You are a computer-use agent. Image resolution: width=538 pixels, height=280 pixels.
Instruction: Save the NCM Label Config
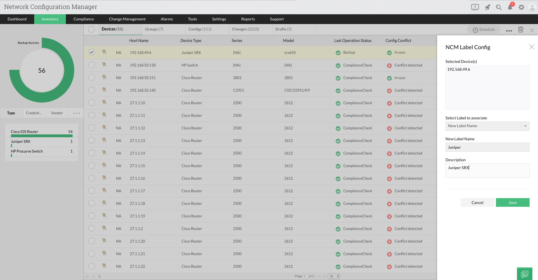(x=513, y=202)
